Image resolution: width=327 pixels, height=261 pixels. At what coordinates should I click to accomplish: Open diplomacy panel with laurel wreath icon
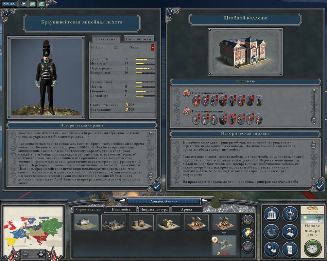coord(271,232)
